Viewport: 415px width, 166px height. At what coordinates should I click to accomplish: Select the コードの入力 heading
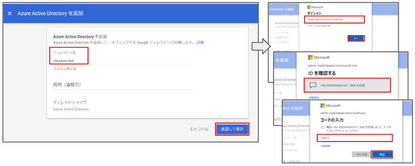tap(332, 120)
